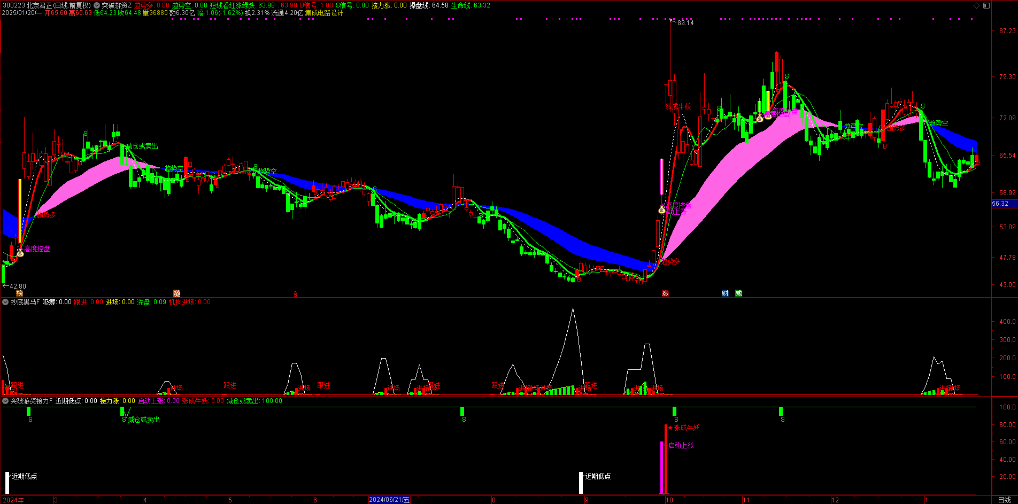The height and width of the screenshot is (504, 1018).
Task: Select the 2024/06/21/五 date marker
Action: (x=389, y=500)
